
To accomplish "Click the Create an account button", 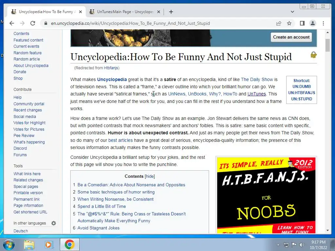I will (x=291, y=37).
